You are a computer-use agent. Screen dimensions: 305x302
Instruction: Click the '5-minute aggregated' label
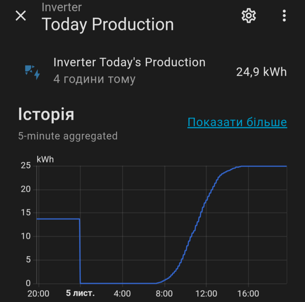click(x=68, y=136)
